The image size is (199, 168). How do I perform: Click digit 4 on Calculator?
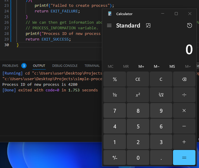click(115, 126)
